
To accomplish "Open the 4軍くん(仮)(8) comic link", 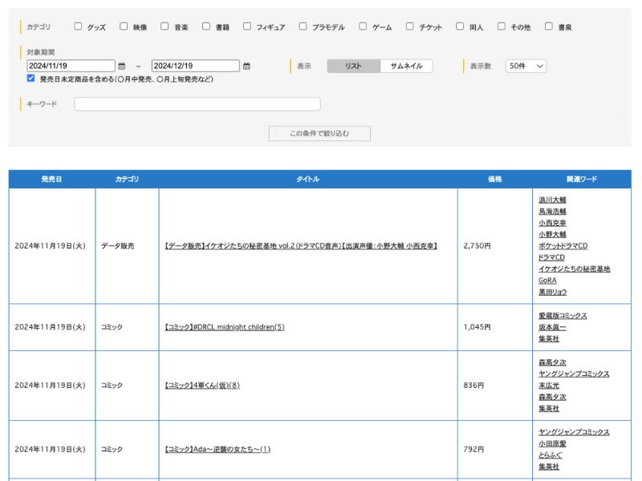I will [202, 386].
